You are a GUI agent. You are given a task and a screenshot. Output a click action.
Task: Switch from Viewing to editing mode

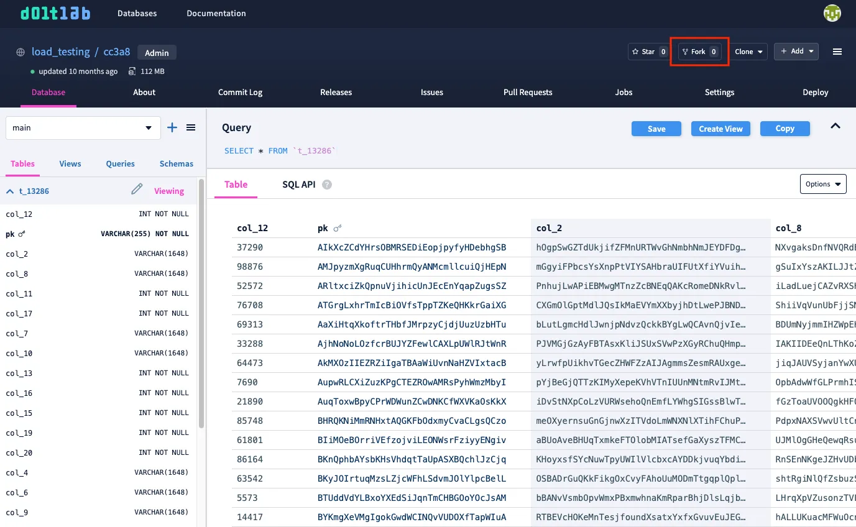(x=168, y=191)
